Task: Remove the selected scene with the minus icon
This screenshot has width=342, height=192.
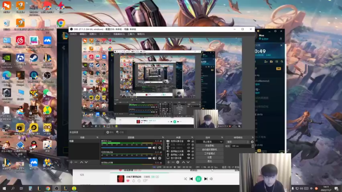Action: [76, 162]
